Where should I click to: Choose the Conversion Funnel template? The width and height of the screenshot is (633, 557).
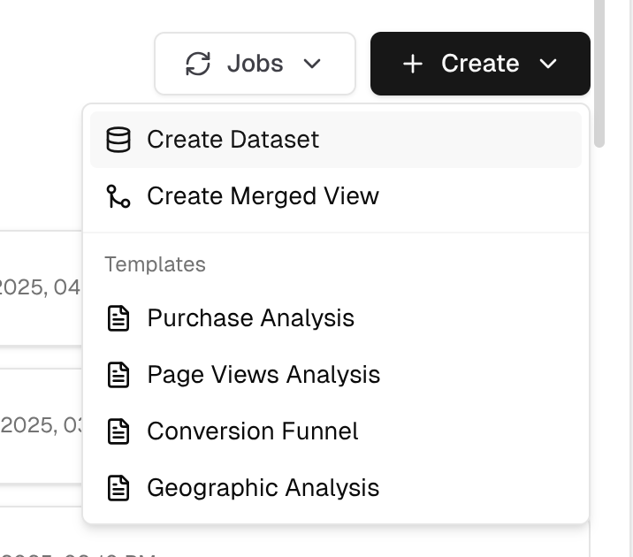pyautogui.click(x=253, y=431)
